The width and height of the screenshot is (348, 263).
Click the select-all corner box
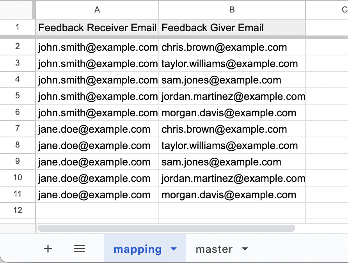[18, 10]
